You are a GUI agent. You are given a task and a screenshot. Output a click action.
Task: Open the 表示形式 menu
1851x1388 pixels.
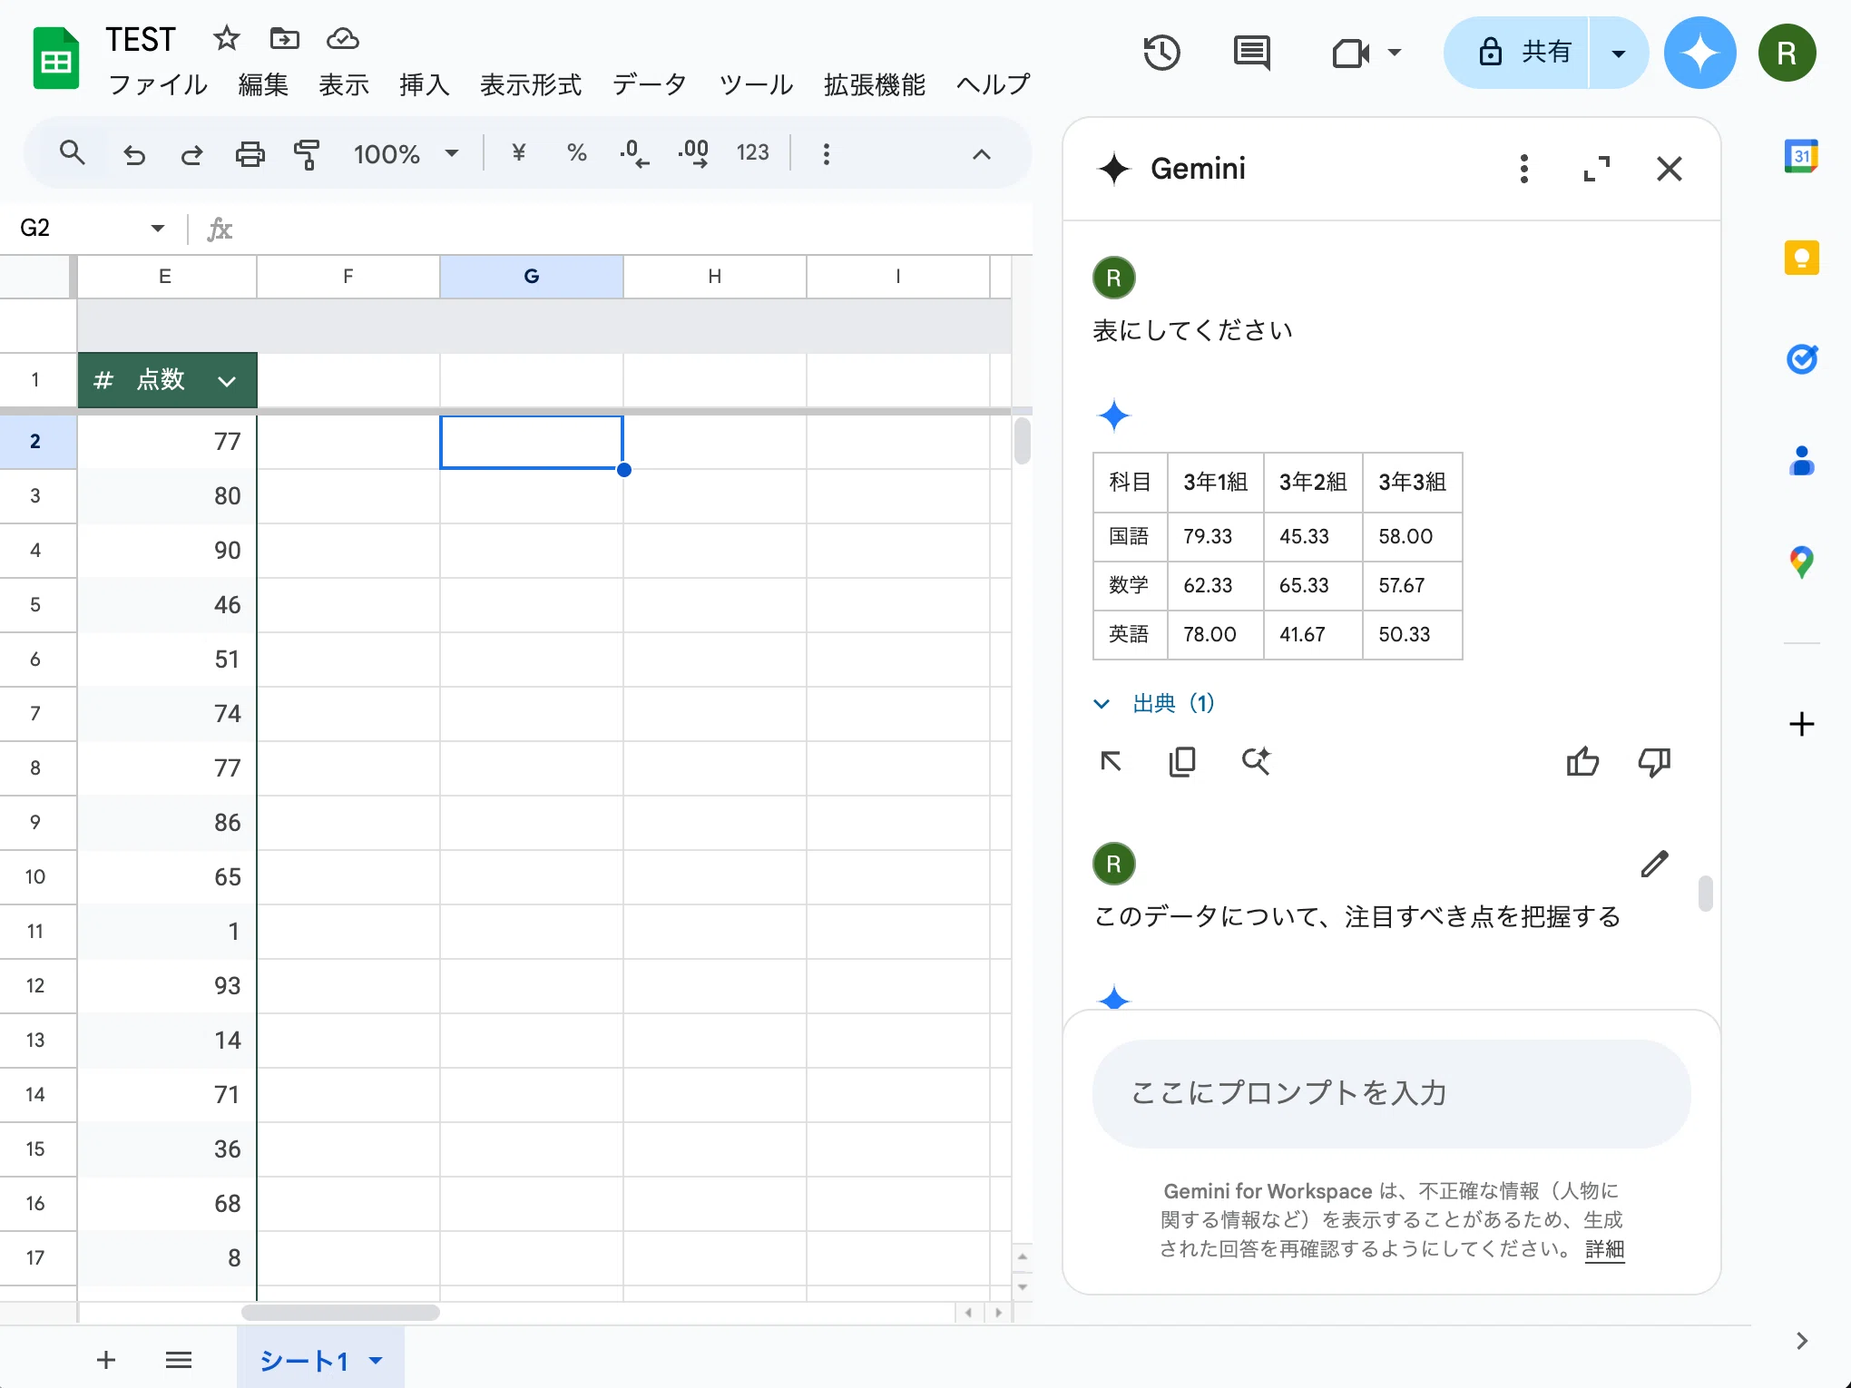(531, 84)
